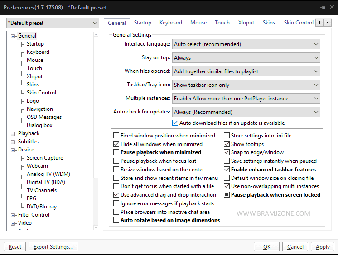Enable Auto rotate based on image dimensions
The height and width of the screenshot is (255, 338).
[x=116, y=220]
